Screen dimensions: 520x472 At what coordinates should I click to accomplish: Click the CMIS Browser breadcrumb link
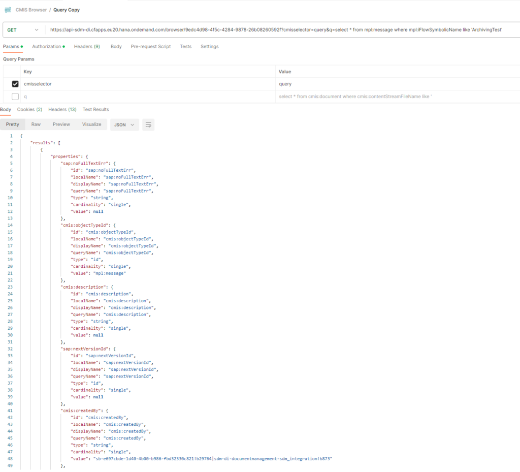pos(31,10)
